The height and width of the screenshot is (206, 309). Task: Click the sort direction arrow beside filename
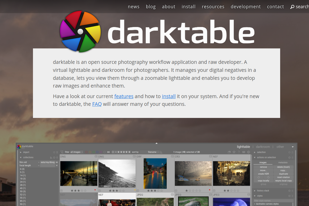pos(161,152)
